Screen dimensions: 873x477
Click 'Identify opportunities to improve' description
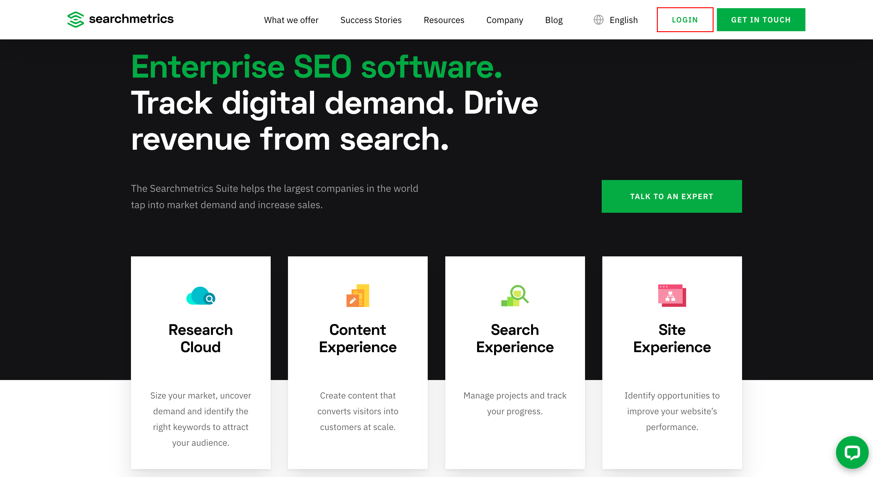[x=672, y=411]
